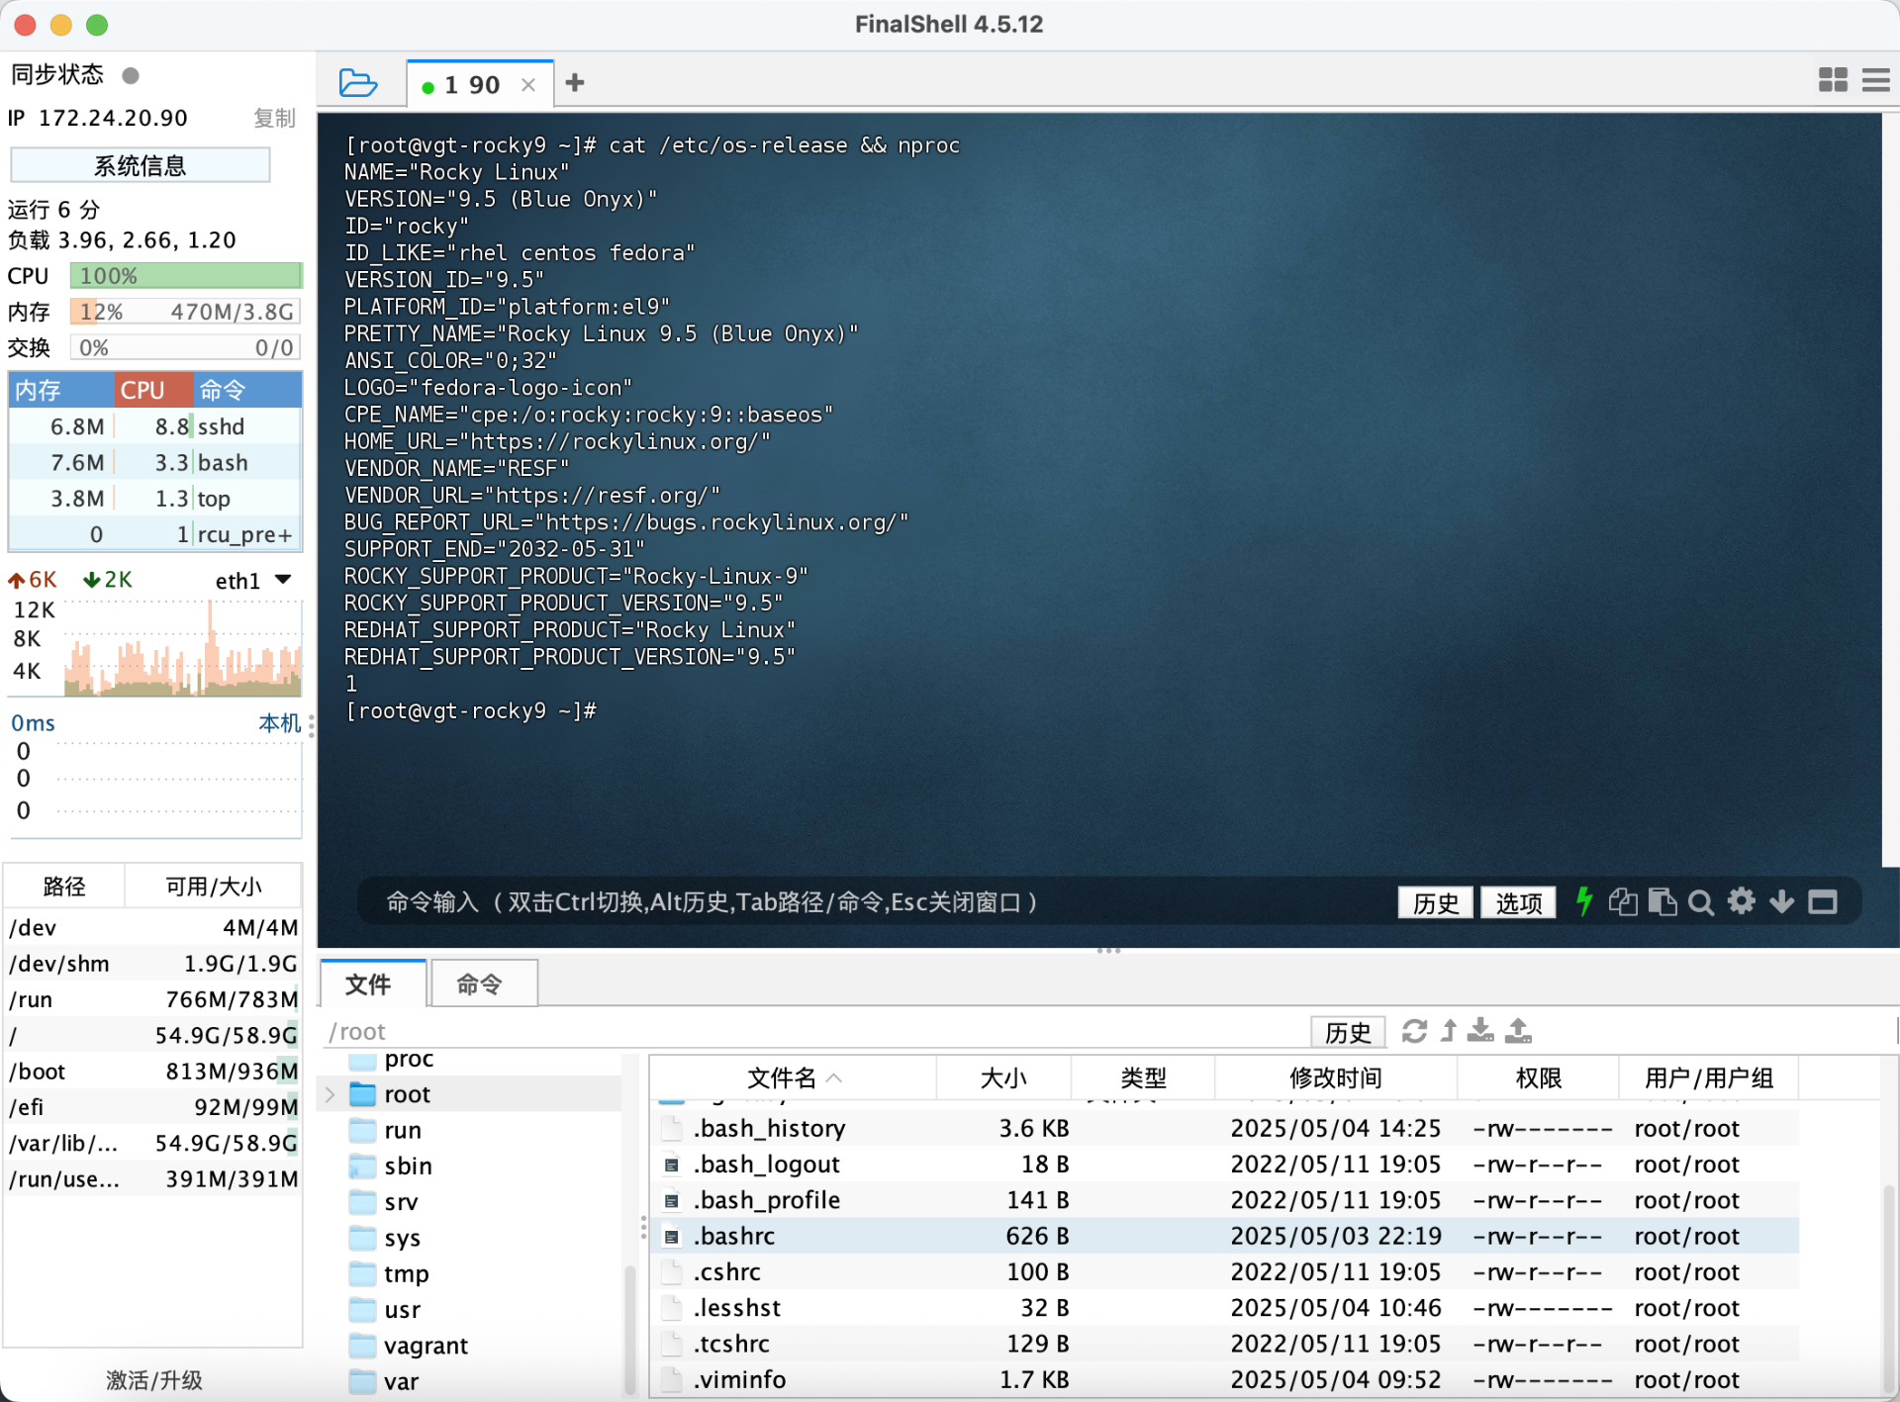Select the sys folder in tree
The image size is (1900, 1402).
click(x=402, y=1238)
